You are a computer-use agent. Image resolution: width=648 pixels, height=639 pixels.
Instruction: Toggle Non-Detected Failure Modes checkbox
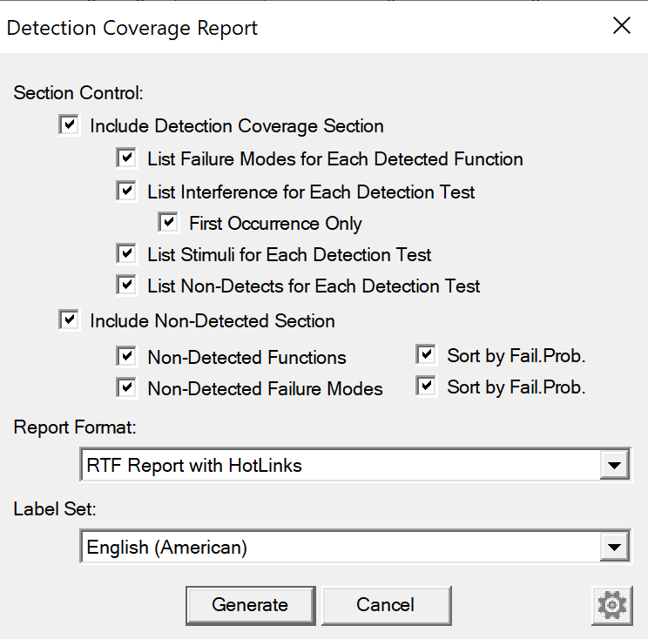126,387
